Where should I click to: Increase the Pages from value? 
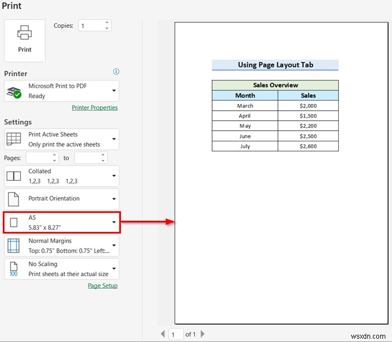(x=54, y=155)
